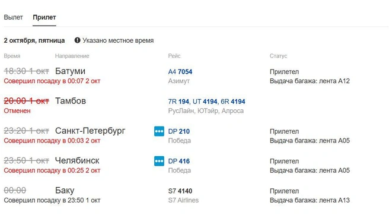The image size is (389, 215).
Task: Click the Рейс column header
Action: tap(174, 56)
